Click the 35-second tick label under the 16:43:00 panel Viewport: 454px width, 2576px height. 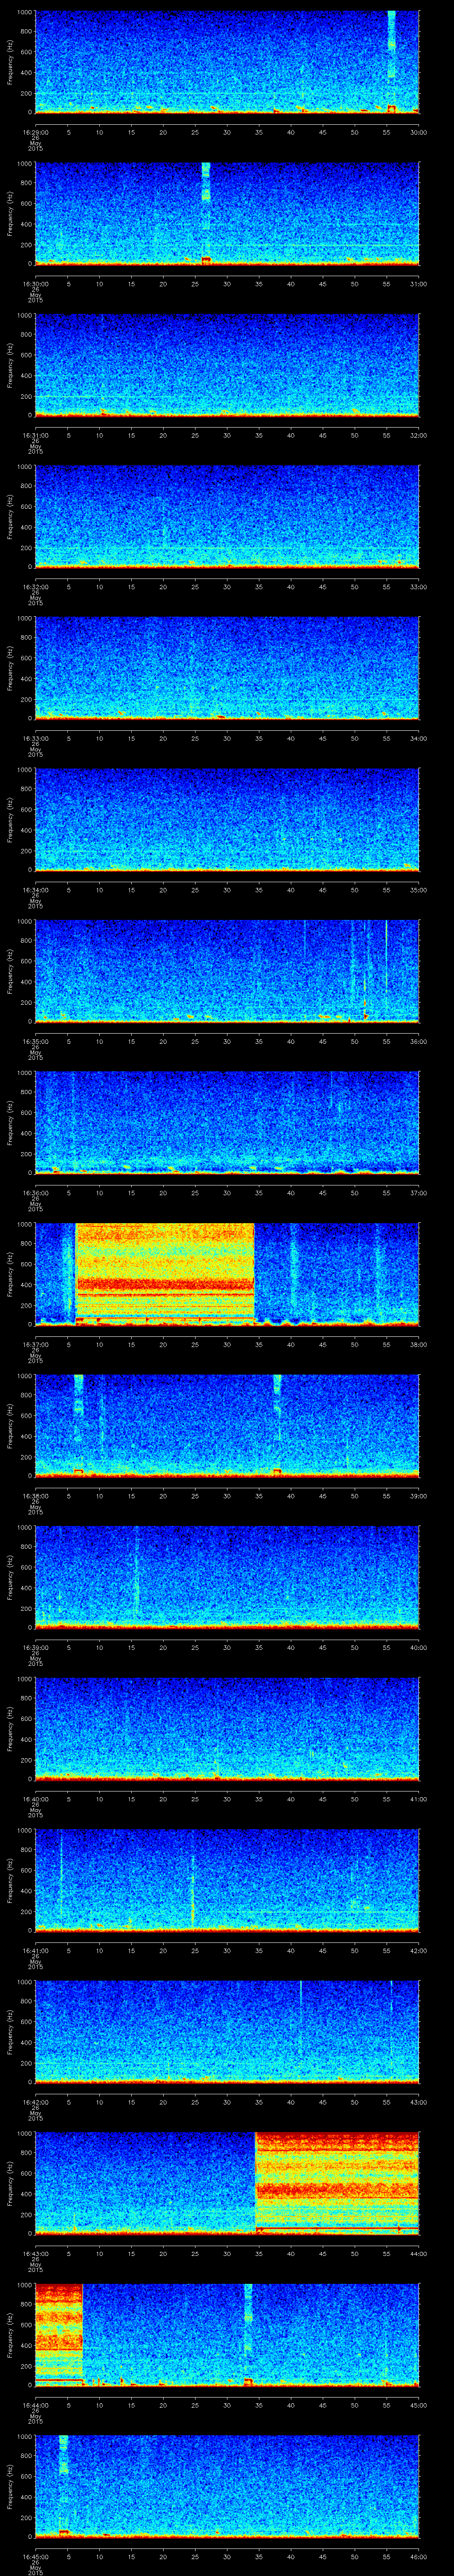pos(258,2253)
